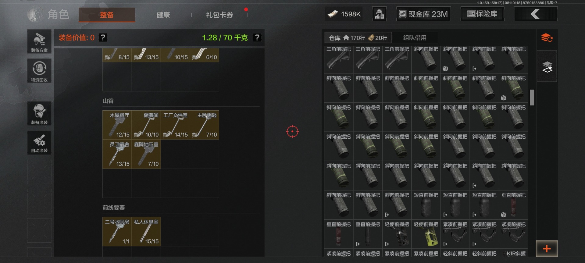Open the 现金库 23M button
585x263 pixels.
(x=423, y=14)
